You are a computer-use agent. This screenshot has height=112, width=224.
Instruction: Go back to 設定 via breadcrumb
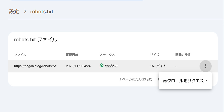coord(14,12)
